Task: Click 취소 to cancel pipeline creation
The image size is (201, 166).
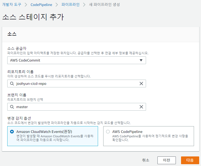Action: coord(145,160)
